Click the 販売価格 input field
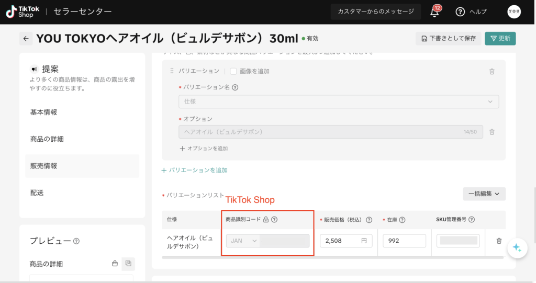 point(339,241)
